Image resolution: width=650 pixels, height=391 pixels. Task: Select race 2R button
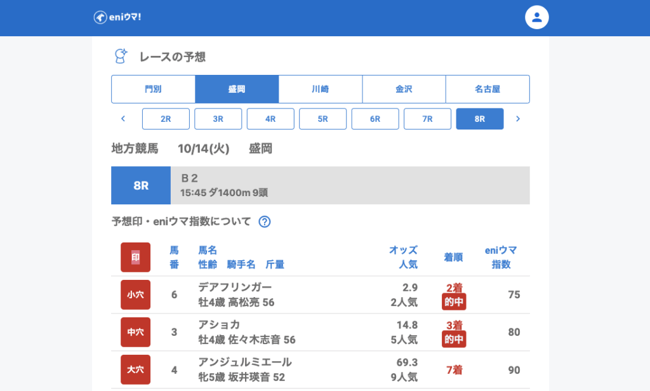coord(166,119)
